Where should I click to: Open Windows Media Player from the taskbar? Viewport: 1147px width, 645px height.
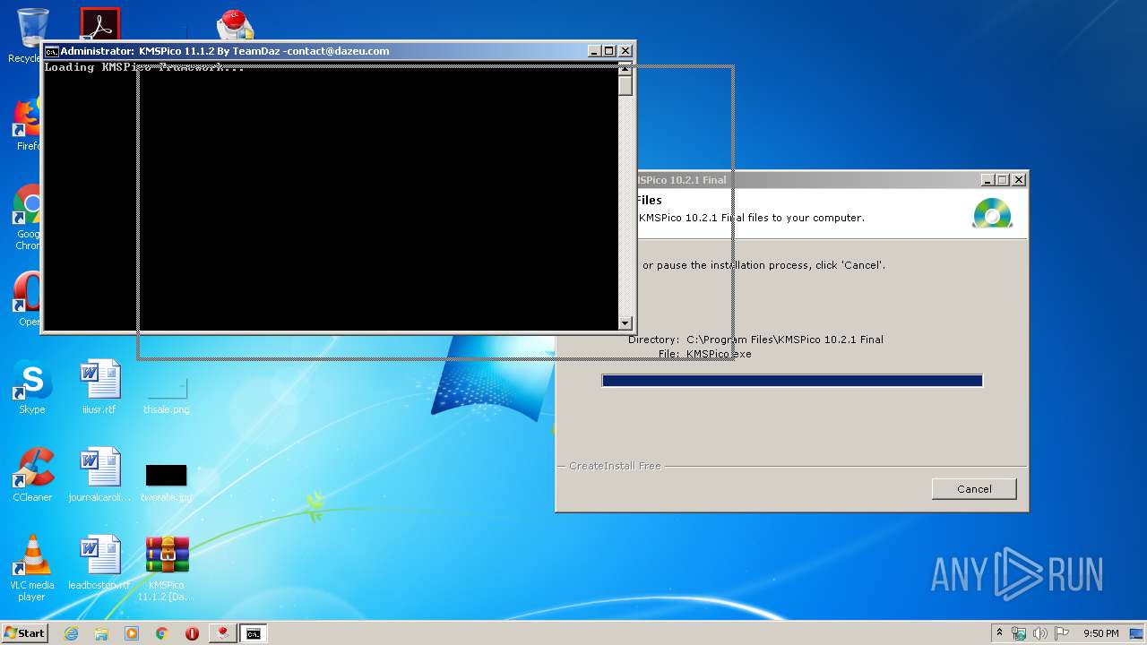(x=132, y=633)
